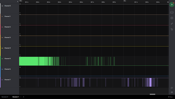Click the 34 s timeline marker

coord(125,1)
